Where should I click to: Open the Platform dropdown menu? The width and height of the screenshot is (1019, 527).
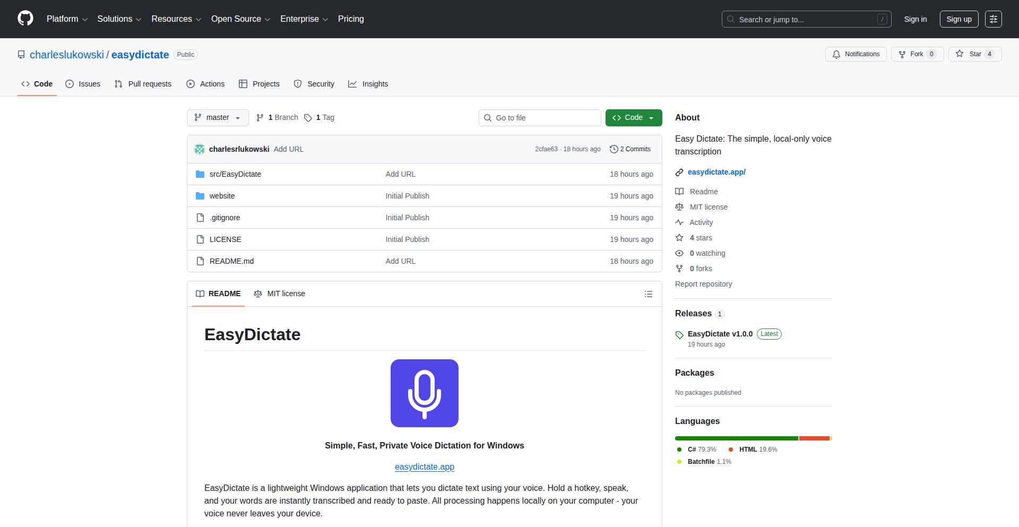tap(67, 19)
